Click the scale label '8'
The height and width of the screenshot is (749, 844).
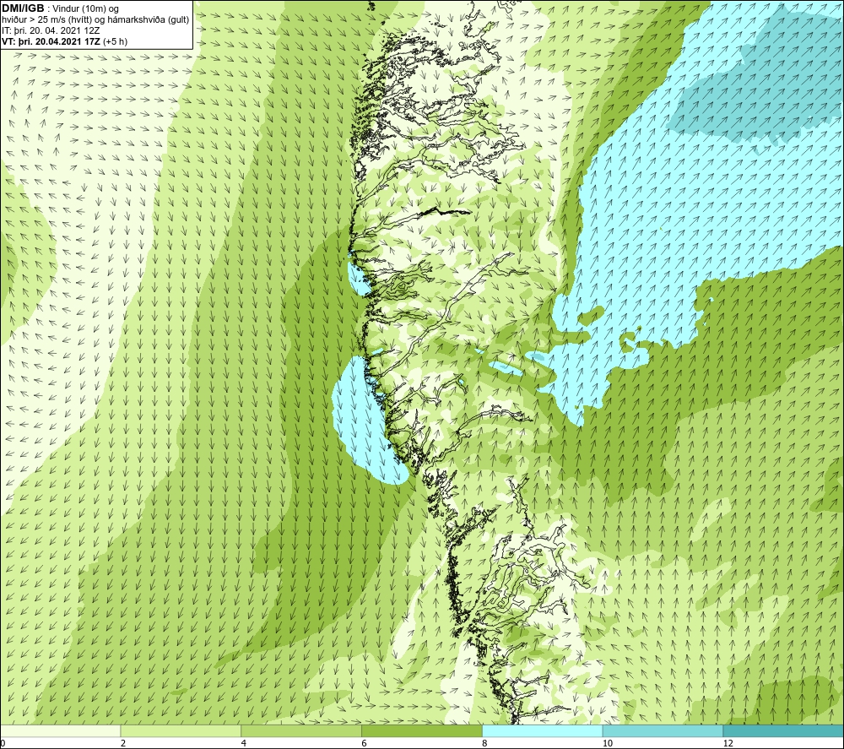(x=485, y=744)
